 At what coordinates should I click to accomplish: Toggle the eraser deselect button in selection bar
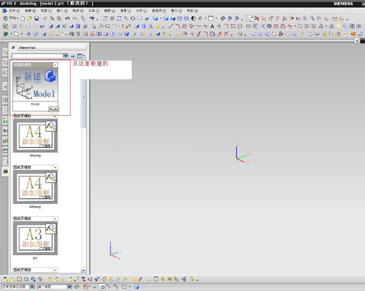(102, 287)
